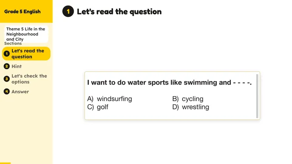Choose option C) golf
Screen dimensions: 292x164
[98, 107]
